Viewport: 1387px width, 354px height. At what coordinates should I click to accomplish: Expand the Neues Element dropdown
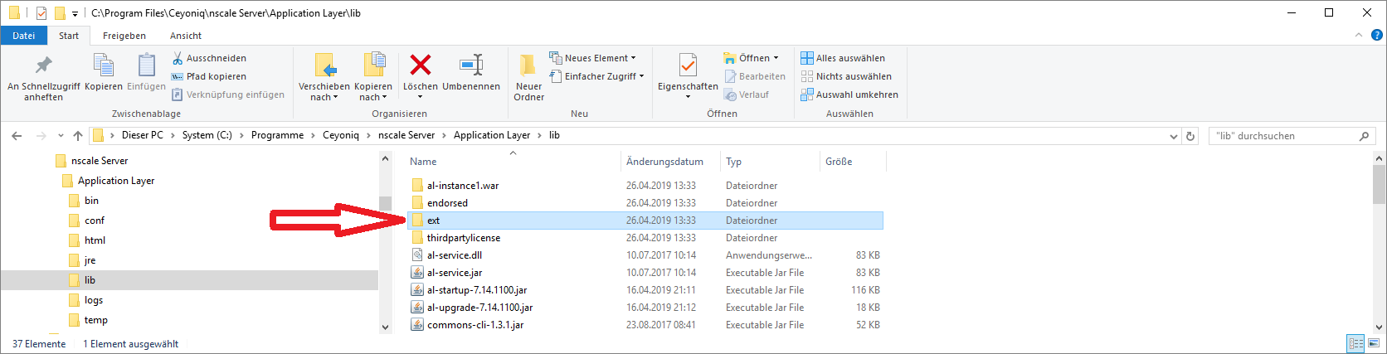click(592, 58)
